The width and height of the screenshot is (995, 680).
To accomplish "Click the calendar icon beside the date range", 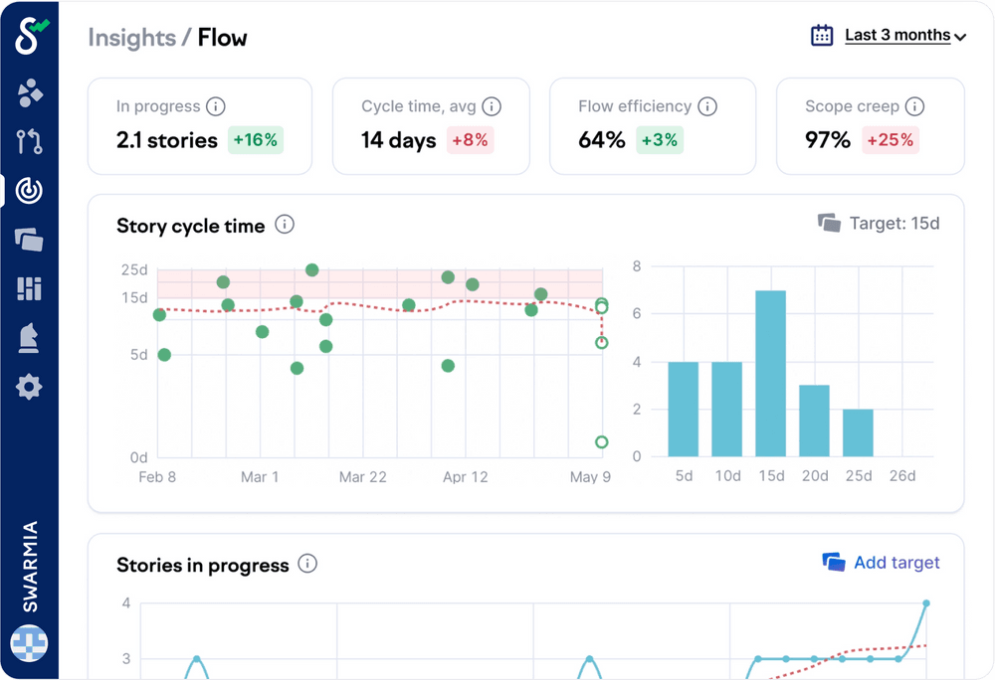I will click(x=822, y=36).
